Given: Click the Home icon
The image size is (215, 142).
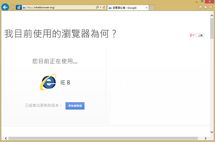Looking at the screenshot, I should click(x=200, y=7).
